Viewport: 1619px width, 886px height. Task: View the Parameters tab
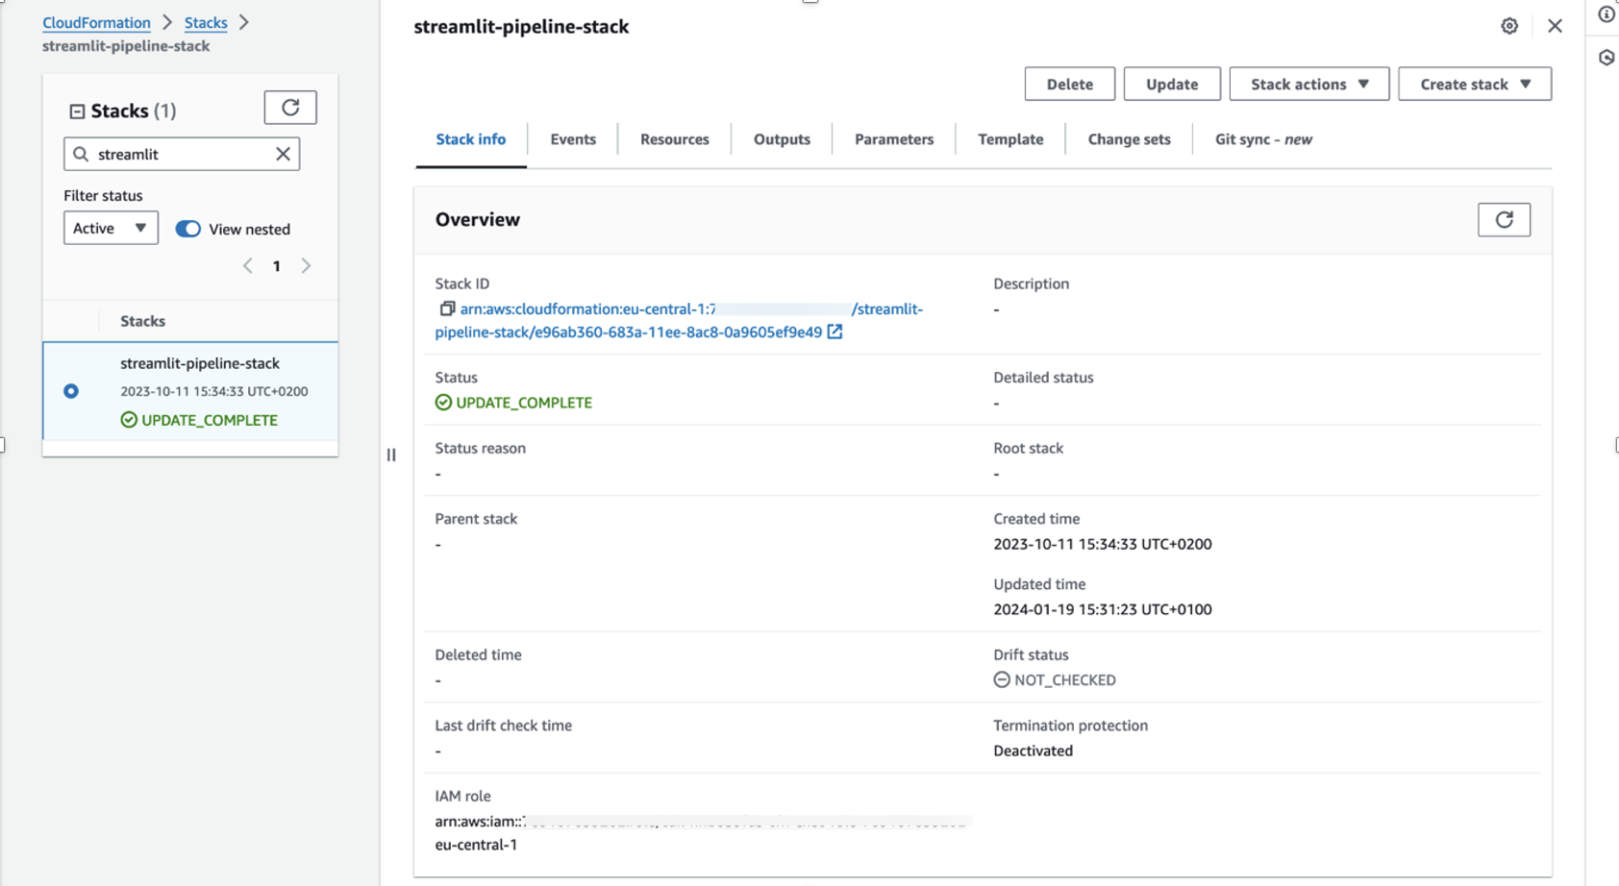point(894,139)
